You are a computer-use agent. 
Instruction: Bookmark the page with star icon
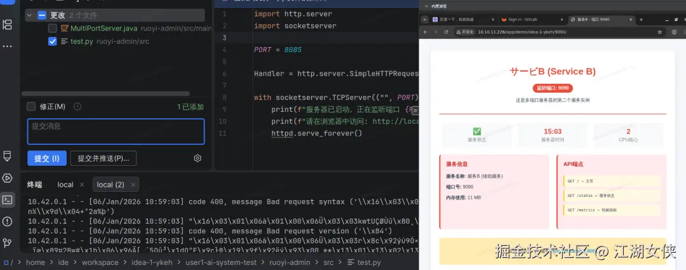pyautogui.click(x=660, y=32)
